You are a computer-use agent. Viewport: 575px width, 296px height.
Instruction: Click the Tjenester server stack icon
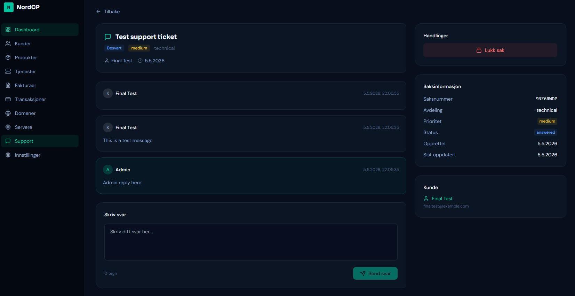click(8, 71)
